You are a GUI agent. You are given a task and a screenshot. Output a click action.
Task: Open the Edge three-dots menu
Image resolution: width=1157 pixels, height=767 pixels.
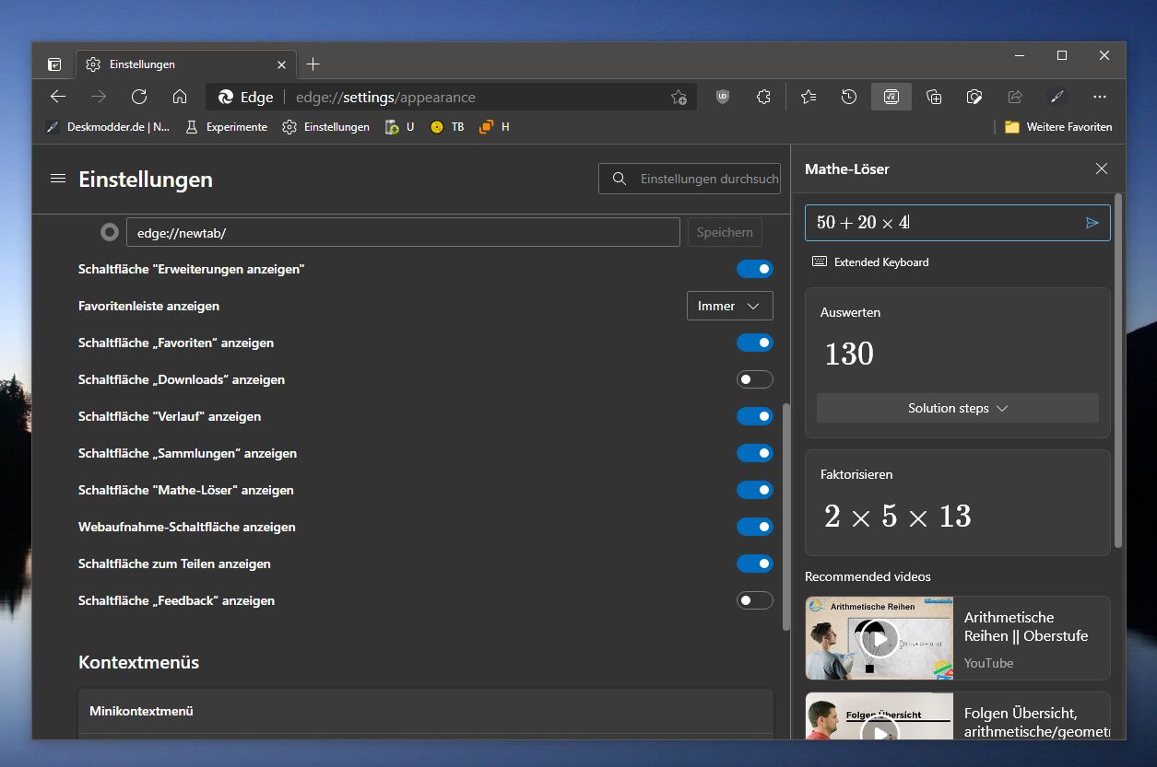click(x=1099, y=97)
